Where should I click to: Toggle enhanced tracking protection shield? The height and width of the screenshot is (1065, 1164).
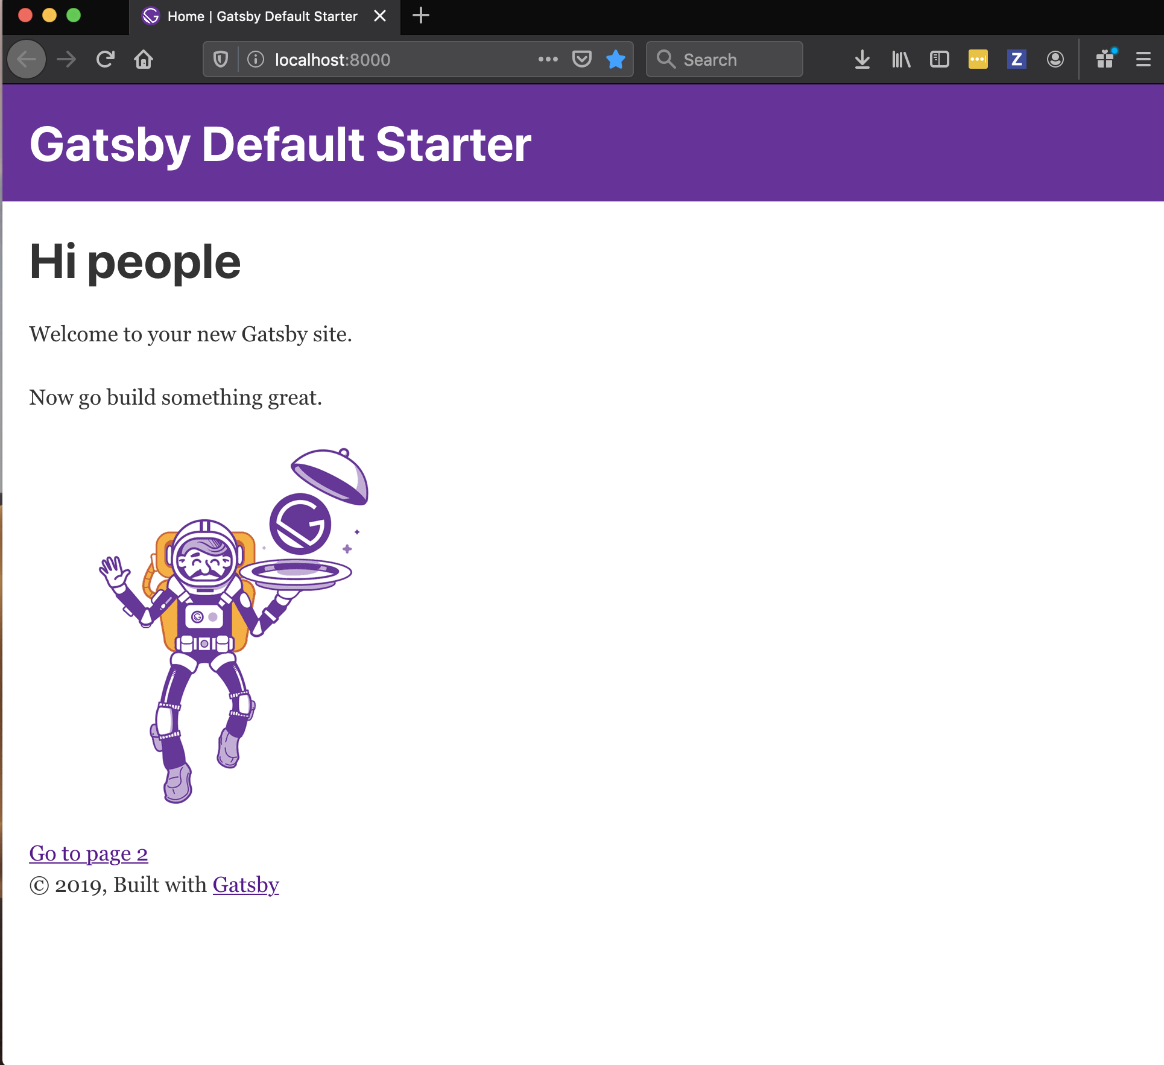(x=220, y=59)
